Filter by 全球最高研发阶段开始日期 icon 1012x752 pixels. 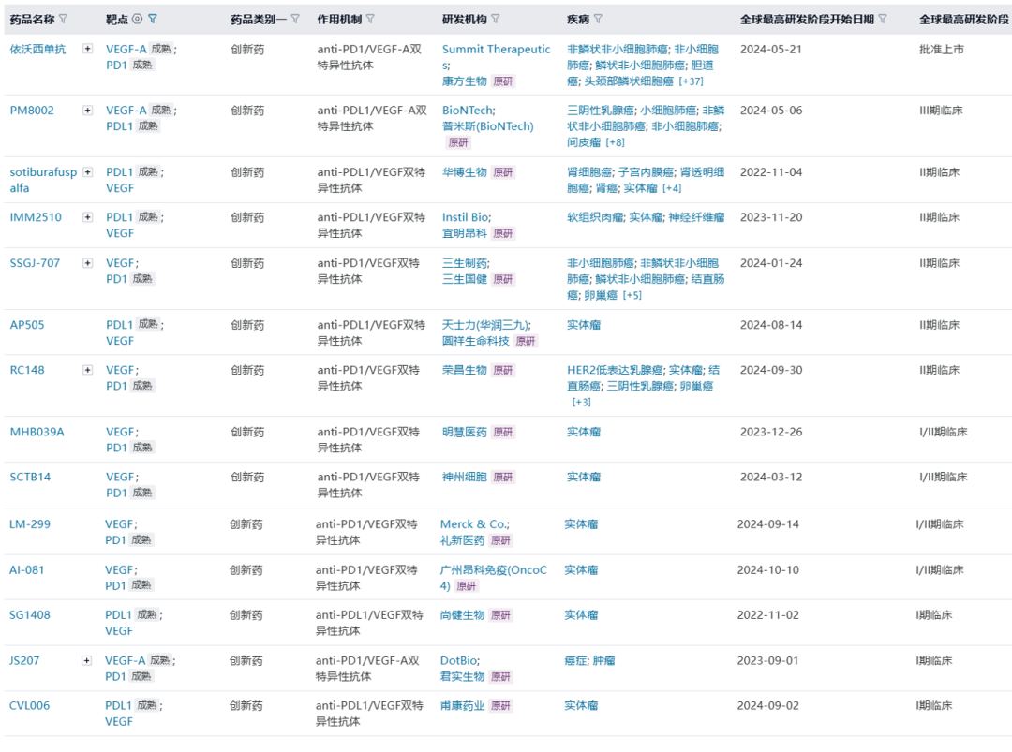[882, 19]
